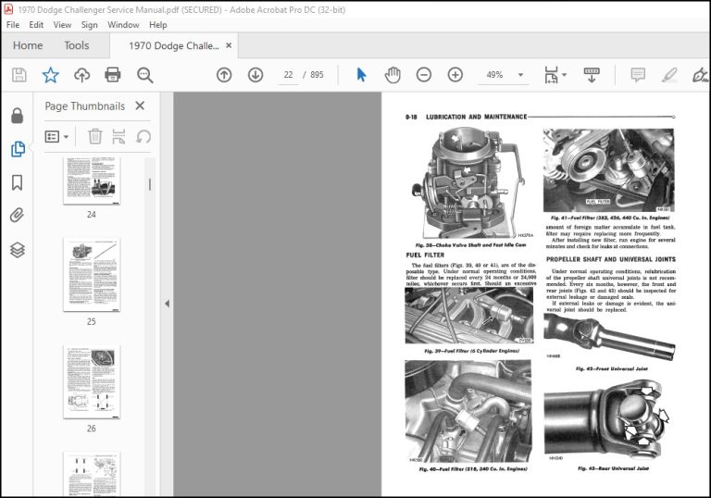Click the LUBRICATION AND MAINTENANCE page header
The width and height of the screenshot is (711, 498).
click(x=476, y=117)
